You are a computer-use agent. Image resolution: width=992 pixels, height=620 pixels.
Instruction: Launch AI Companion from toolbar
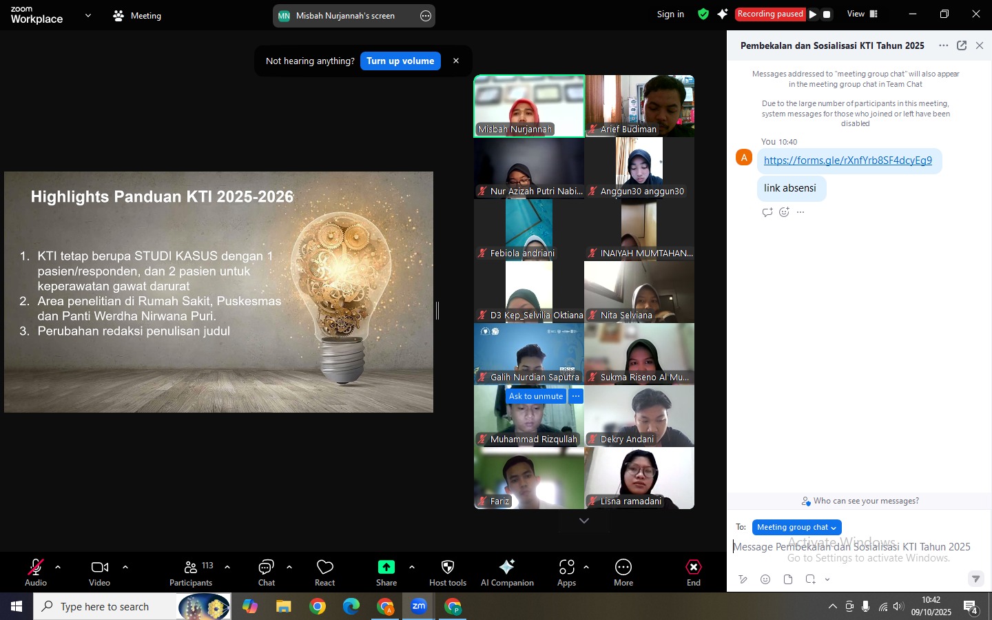tap(507, 572)
